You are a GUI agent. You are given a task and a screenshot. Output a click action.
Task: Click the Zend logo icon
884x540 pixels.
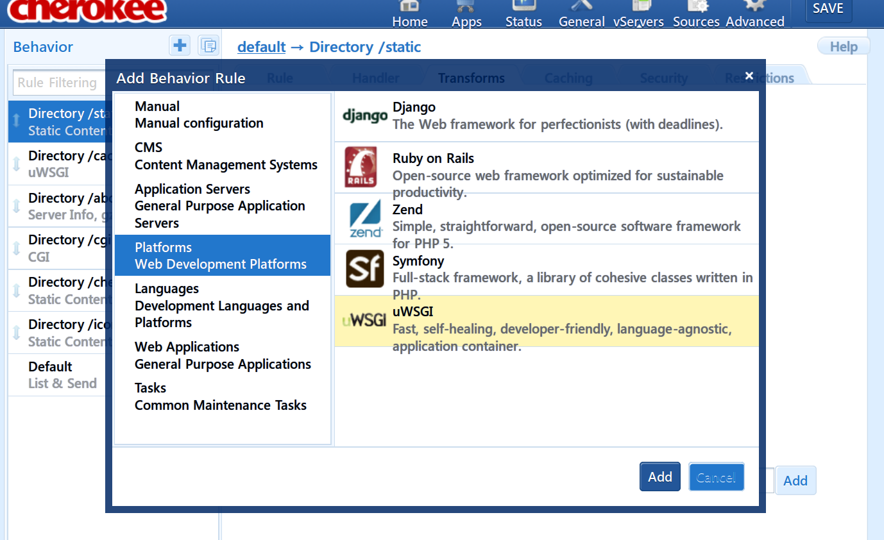[x=366, y=219]
